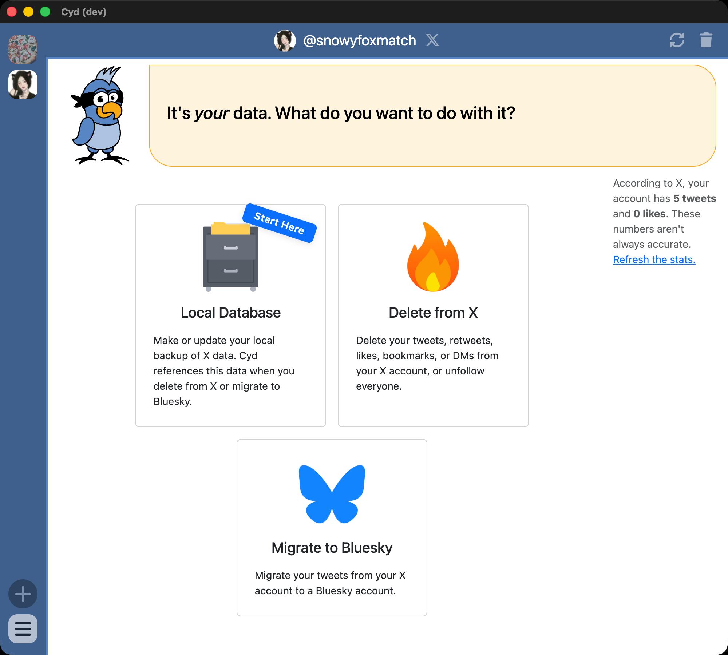Click the X logo next to username
The height and width of the screenshot is (655, 728).
432,40
